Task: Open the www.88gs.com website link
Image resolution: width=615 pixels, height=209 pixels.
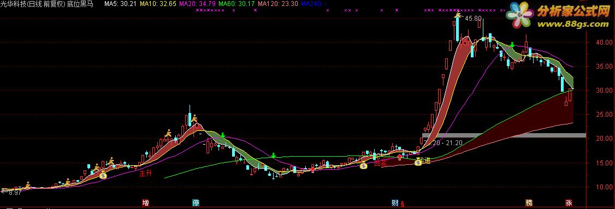Action: [x=572, y=25]
